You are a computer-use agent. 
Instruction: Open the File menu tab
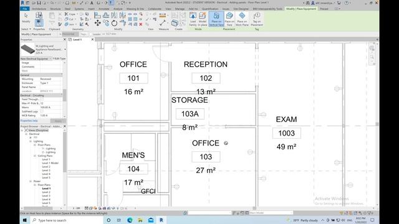click(25, 9)
